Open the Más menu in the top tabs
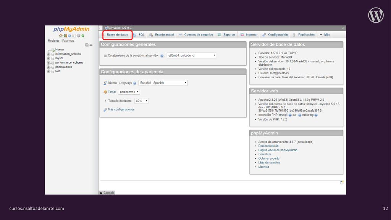 pyautogui.click(x=325, y=35)
